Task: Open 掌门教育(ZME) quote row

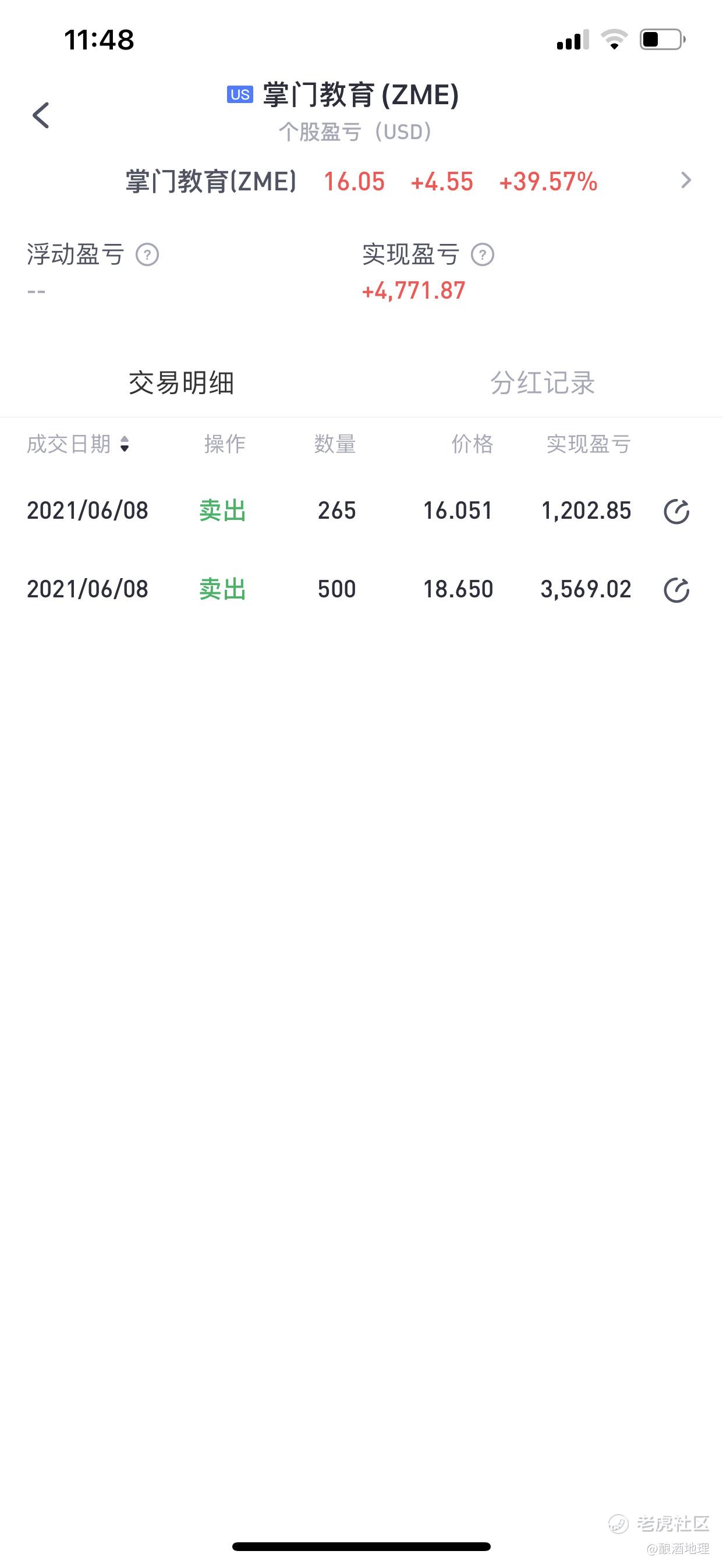Action: [x=361, y=181]
